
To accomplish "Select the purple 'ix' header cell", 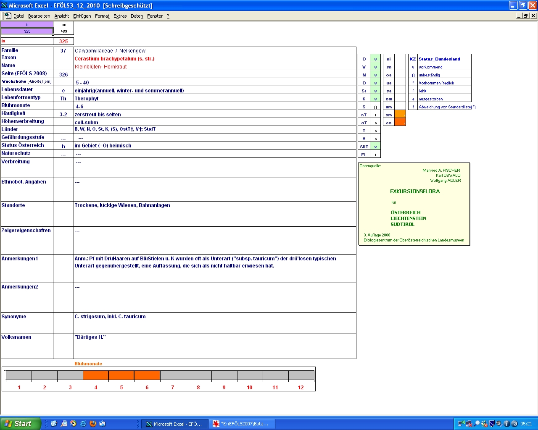I will coord(27,25).
